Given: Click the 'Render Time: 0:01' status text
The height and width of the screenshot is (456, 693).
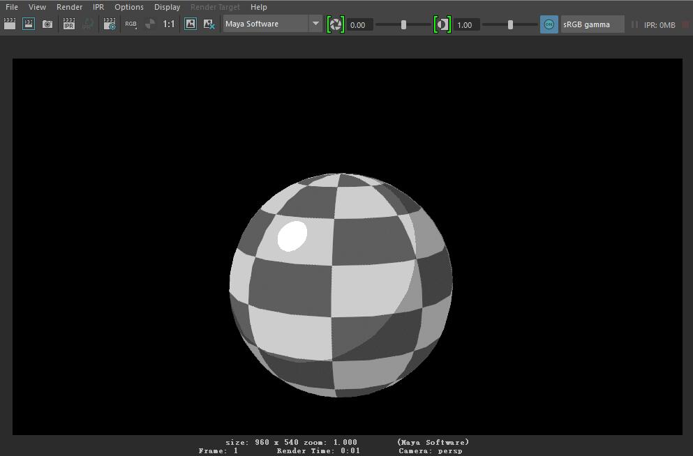Looking at the screenshot, I should click(x=318, y=450).
